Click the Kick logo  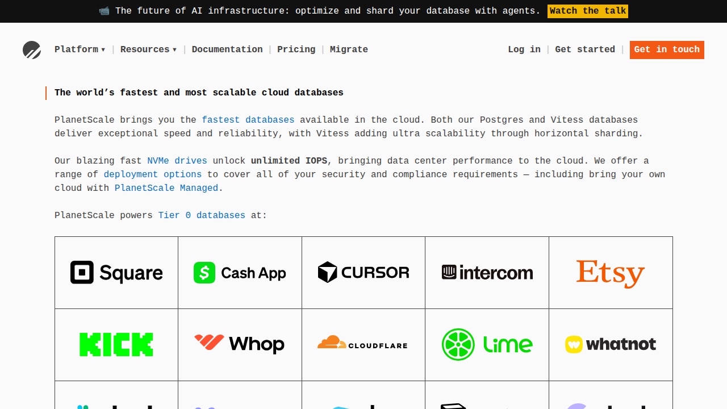tap(116, 345)
